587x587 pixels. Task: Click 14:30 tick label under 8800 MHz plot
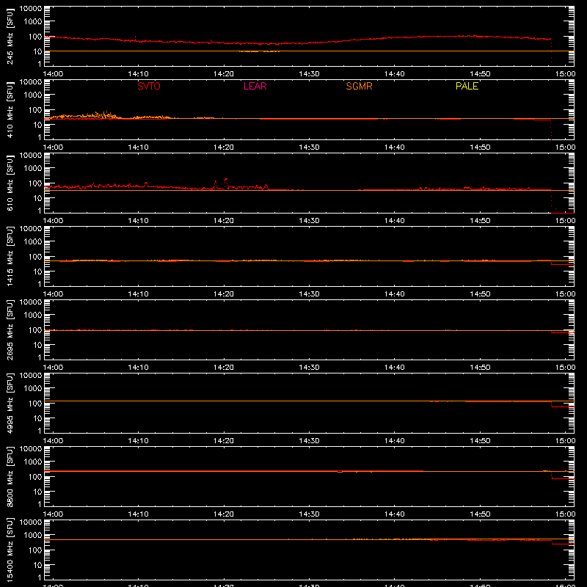(309, 514)
